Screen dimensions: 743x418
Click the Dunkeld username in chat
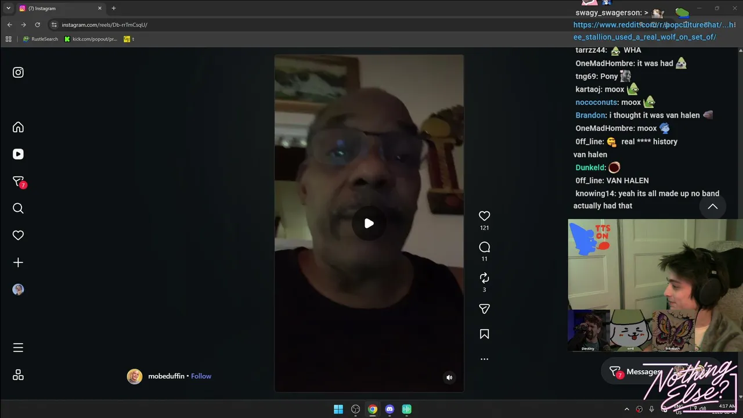pos(590,168)
